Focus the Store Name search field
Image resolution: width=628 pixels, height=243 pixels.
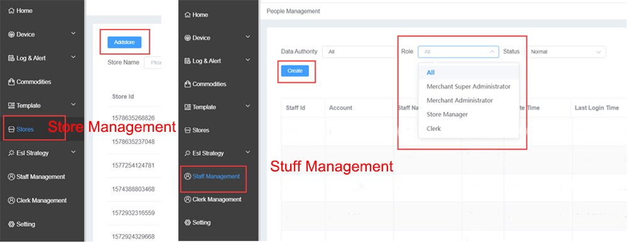153,62
